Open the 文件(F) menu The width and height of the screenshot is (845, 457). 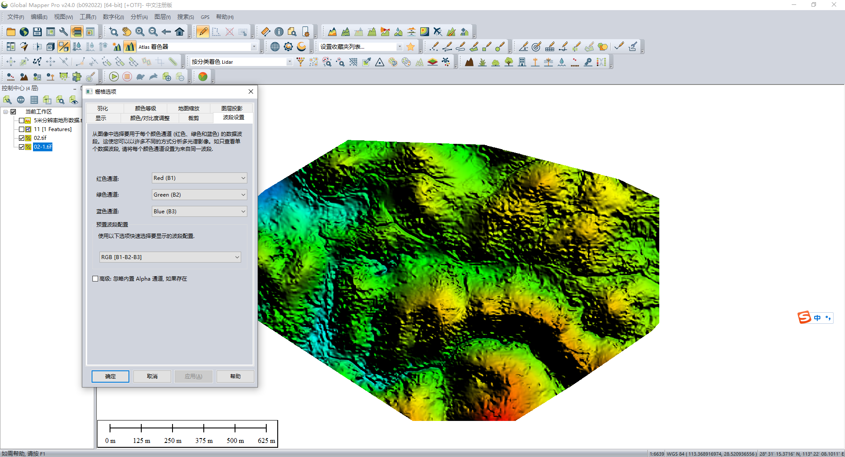tap(15, 17)
